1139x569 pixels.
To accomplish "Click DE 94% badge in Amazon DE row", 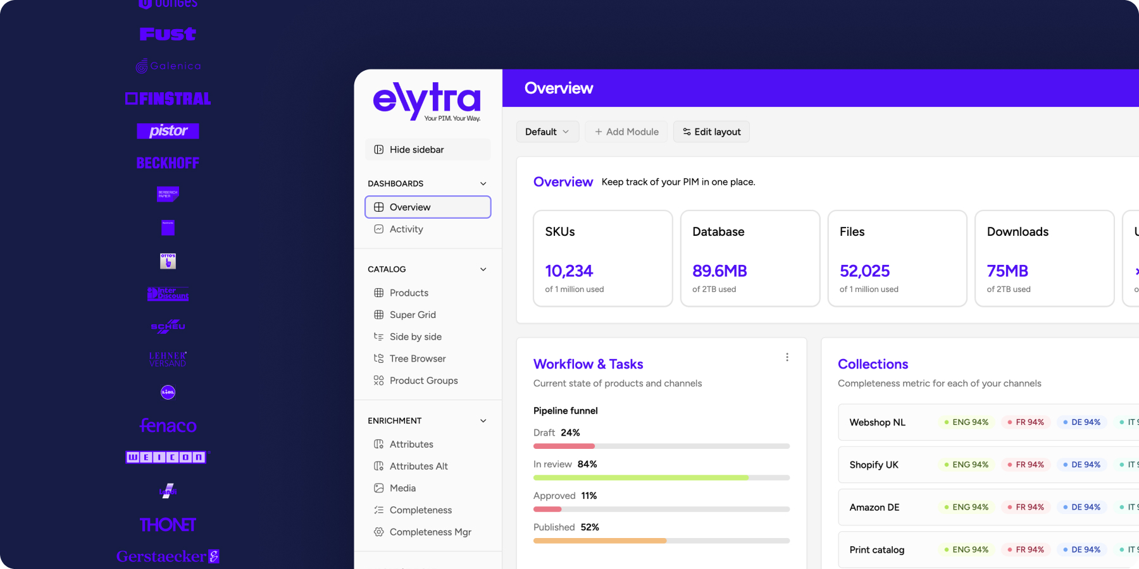I will pos(1081,507).
